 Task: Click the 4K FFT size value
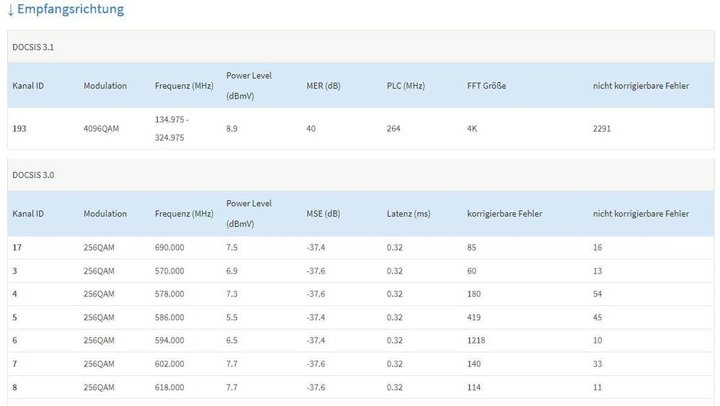click(x=472, y=129)
